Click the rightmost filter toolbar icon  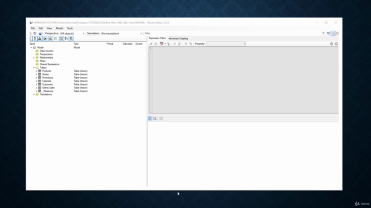337,34
